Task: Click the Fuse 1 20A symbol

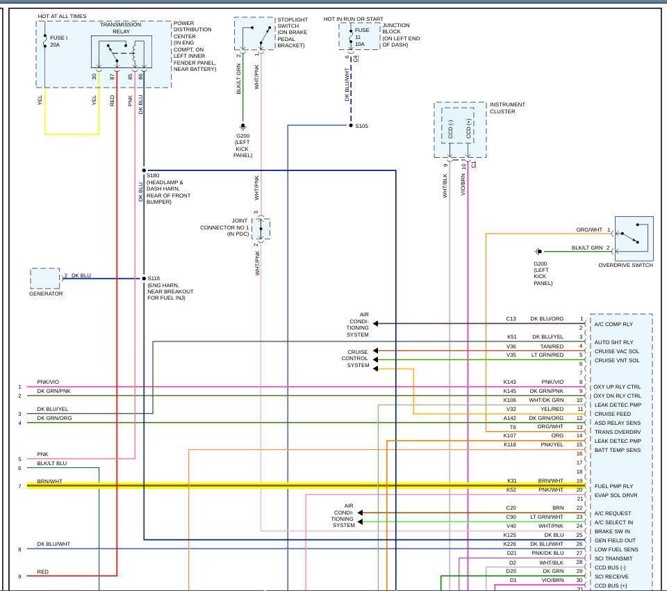Action: click(x=45, y=40)
